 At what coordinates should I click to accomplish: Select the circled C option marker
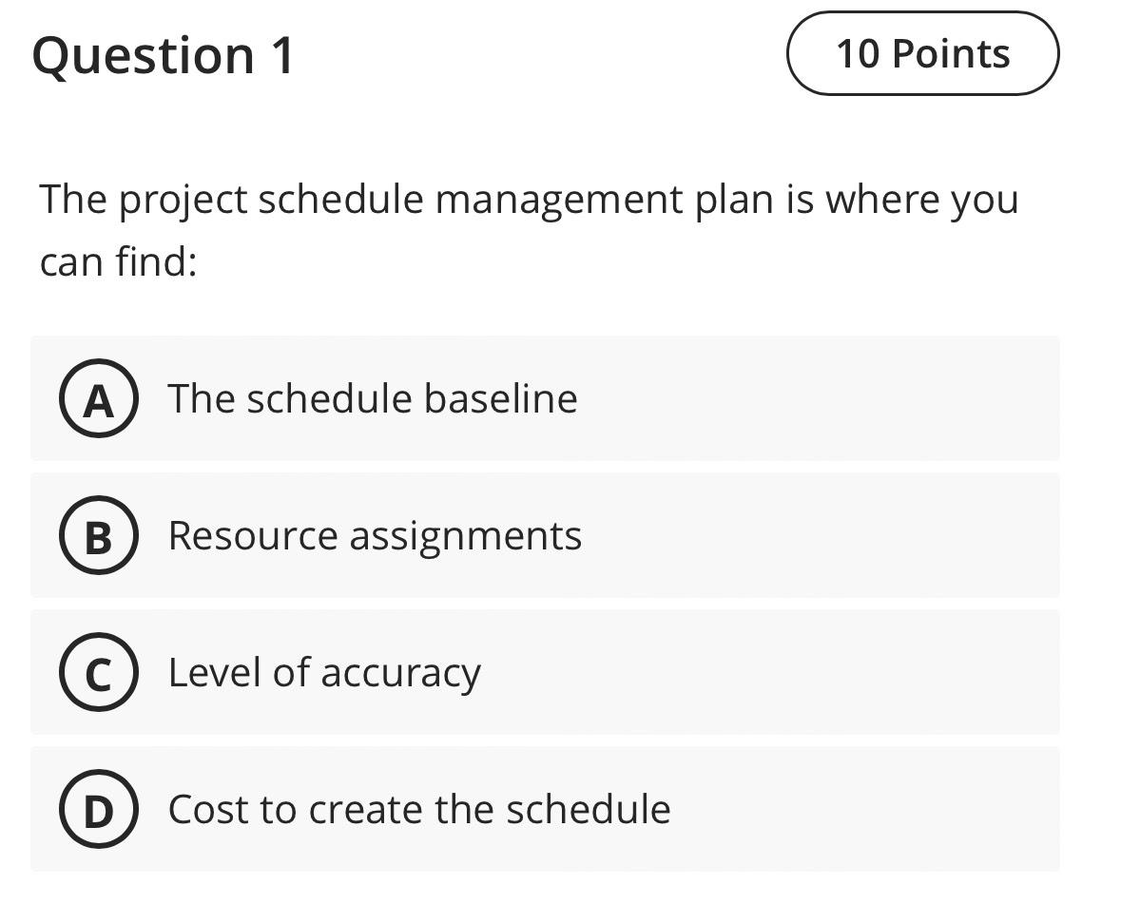click(98, 672)
